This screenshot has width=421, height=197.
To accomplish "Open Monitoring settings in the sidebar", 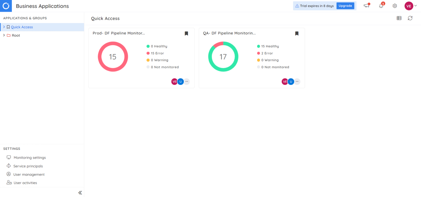I will (29, 158).
